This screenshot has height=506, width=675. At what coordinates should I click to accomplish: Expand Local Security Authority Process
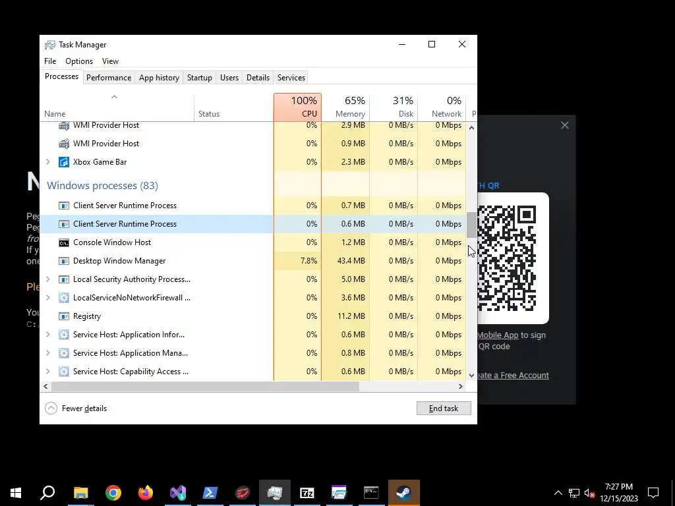(x=47, y=279)
